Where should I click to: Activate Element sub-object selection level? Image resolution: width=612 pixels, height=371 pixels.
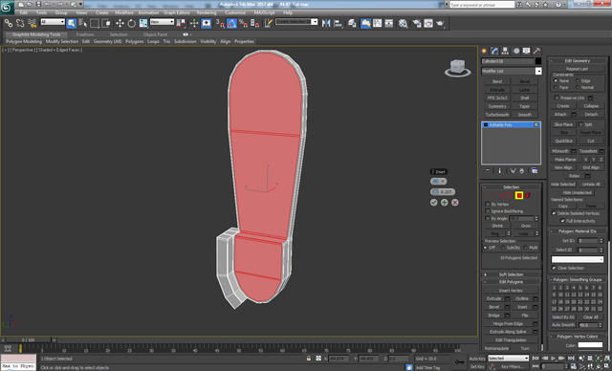pos(528,195)
